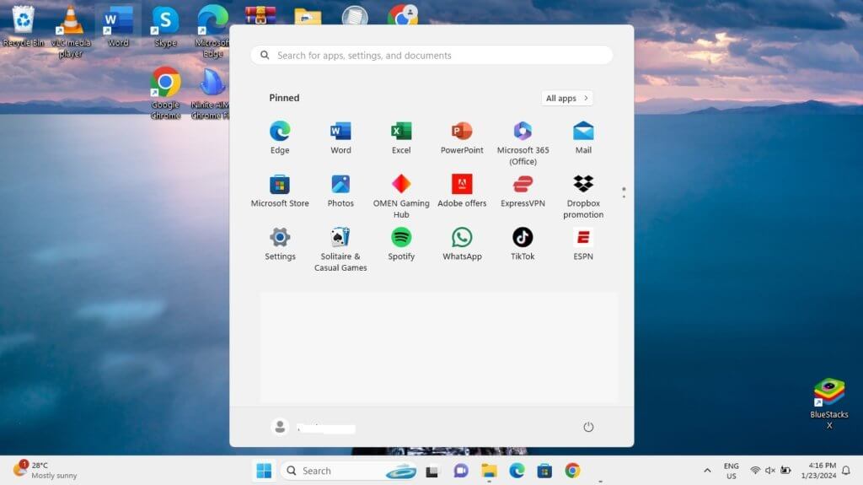This screenshot has height=485, width=863.
Task: Open the weather widget showing 28°C
Action: [46, 470]
